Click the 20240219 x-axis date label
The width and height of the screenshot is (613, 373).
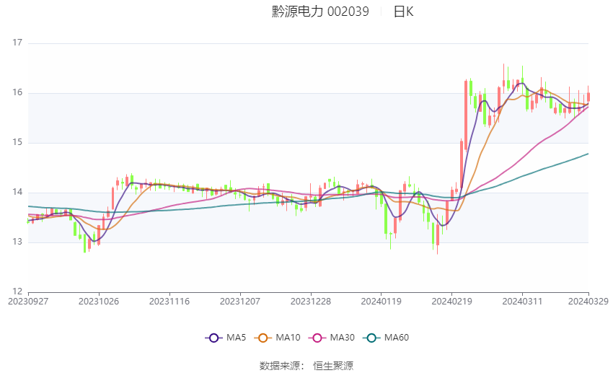pyautogui.click(x=452, y=302)
